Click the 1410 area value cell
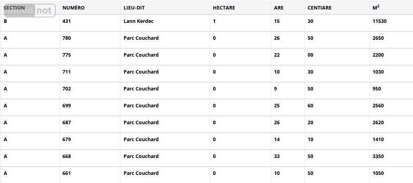This screenshot has height=183, width=413. tap(378, 139)
